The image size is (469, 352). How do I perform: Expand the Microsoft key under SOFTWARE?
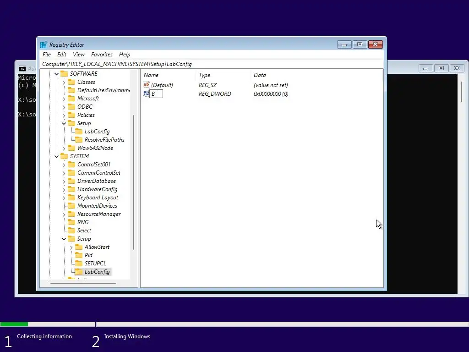pos(64,99)
